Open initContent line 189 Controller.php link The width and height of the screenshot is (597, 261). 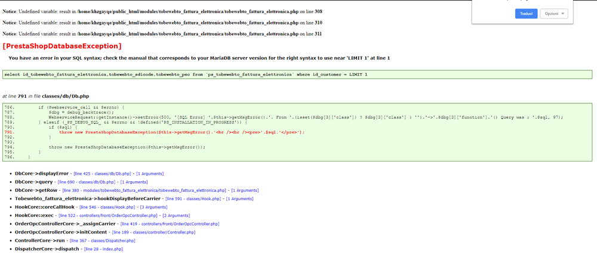coord(154,232)
